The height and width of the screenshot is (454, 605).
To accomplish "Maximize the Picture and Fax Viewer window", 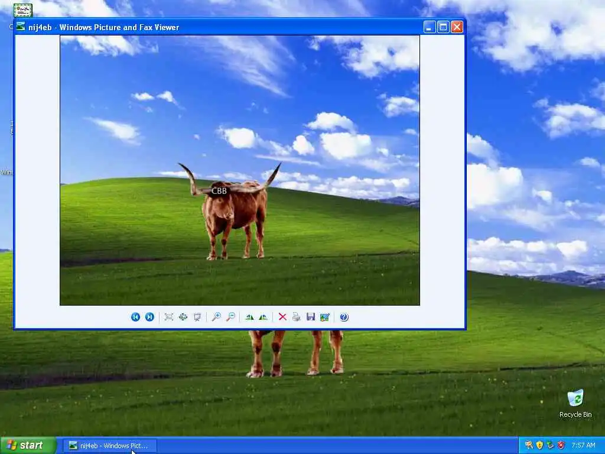I will click(x=443, y=27).
